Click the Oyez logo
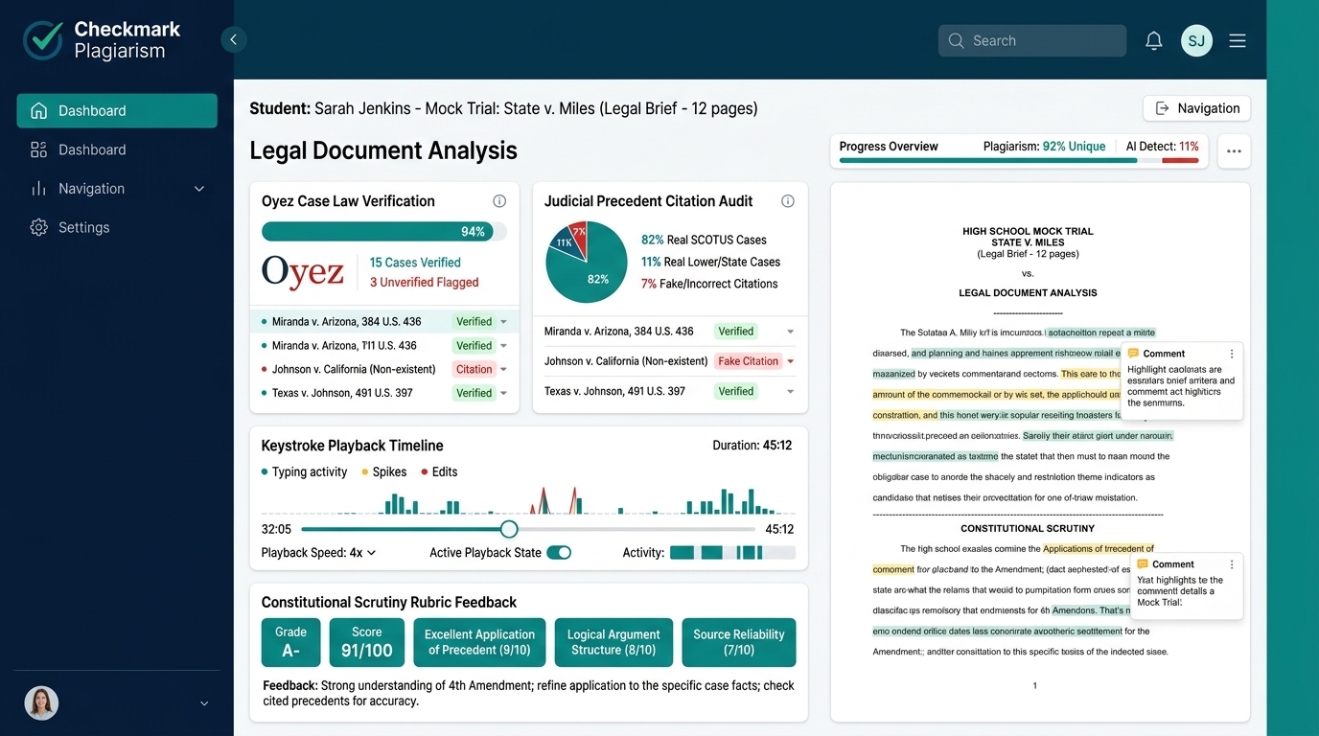 303,272
